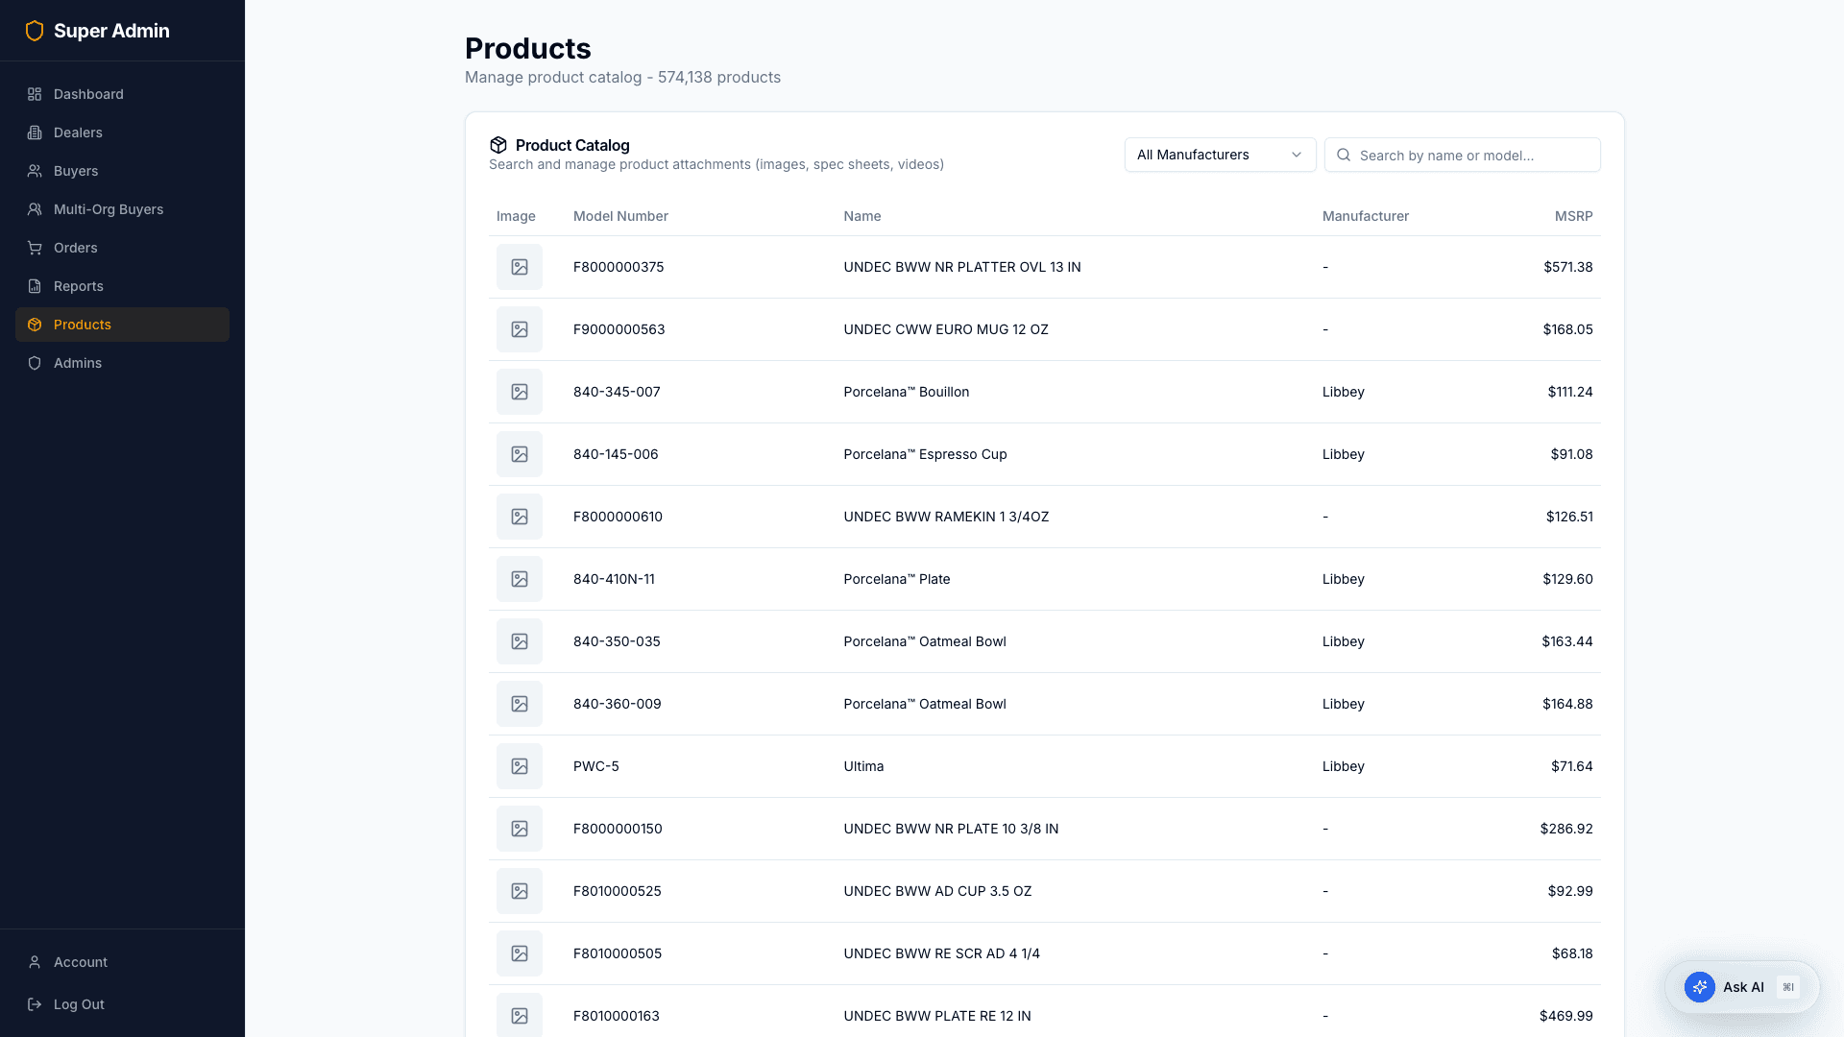Screen dimensions: 1844x1037
Task: Open the All Manufacturers dropdown
Action: 1220,155
